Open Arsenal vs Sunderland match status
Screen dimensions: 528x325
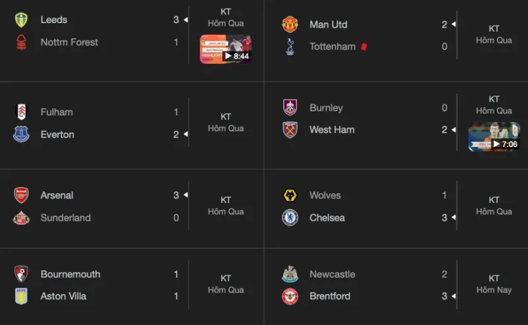click(226, 206)
